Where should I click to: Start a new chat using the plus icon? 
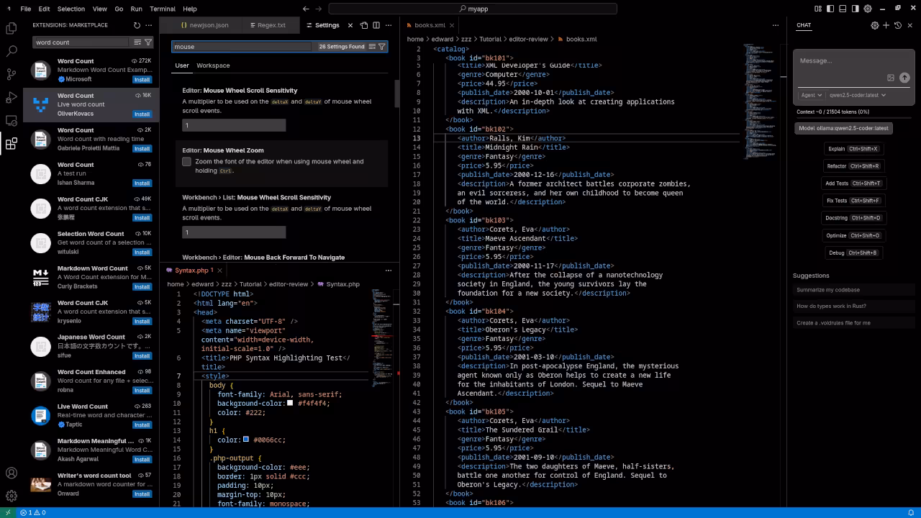tap(886, 25)
